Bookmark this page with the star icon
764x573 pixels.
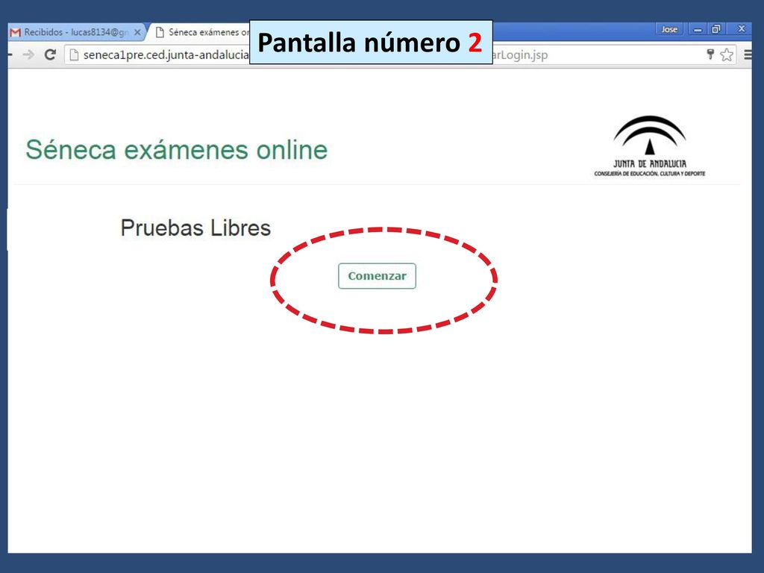[x=727, y=54]
